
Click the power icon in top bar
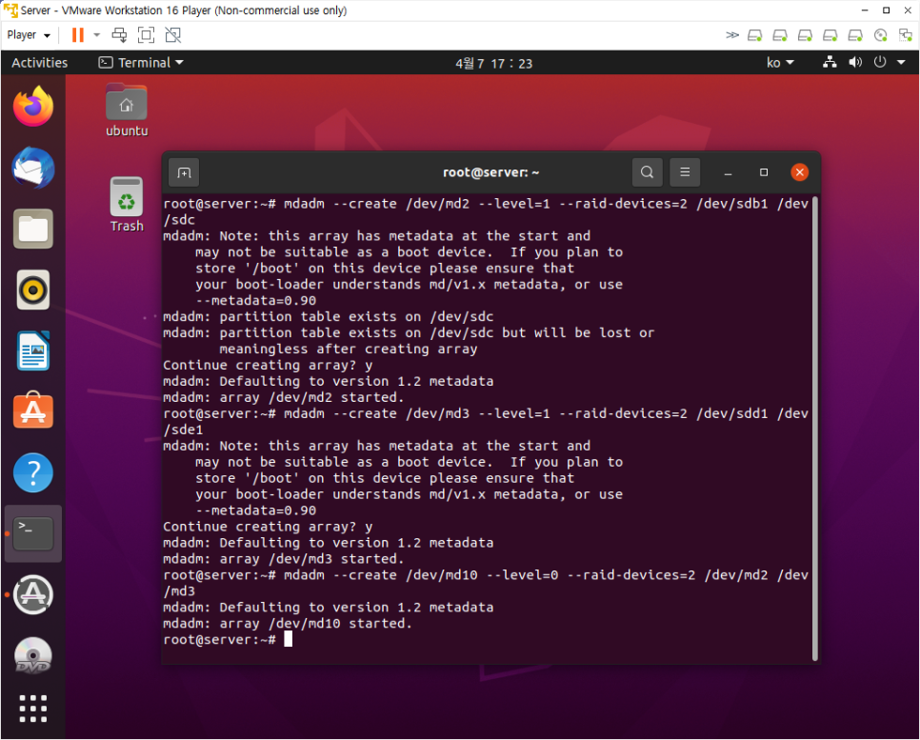tap(879, 62)
